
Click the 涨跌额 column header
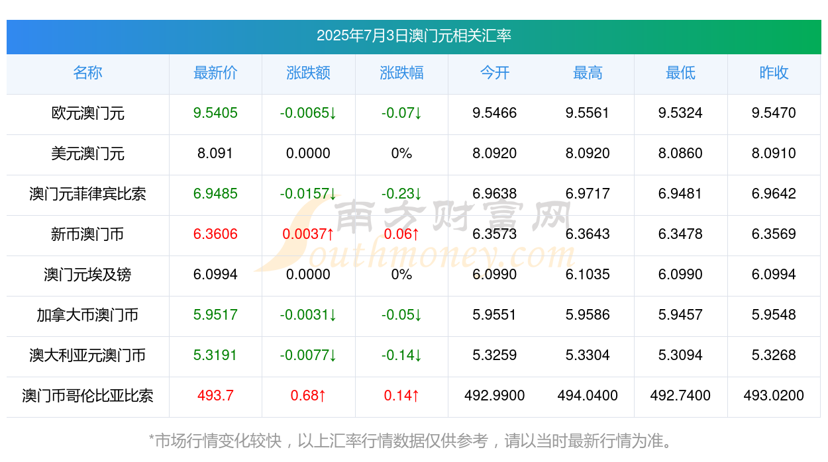(x=308, y=73)
